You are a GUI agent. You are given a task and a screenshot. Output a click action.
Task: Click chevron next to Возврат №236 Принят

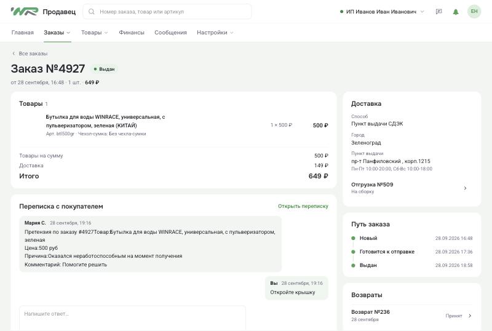(470, 316)
